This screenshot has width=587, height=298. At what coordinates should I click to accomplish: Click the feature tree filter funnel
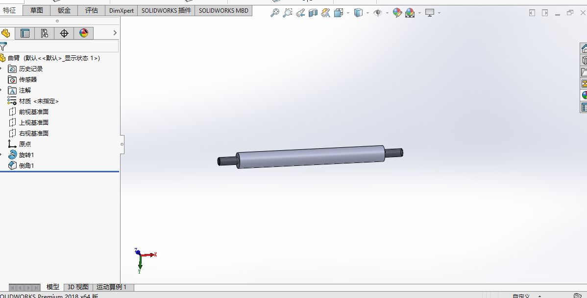pyautogui.click(x=3, y=46)
